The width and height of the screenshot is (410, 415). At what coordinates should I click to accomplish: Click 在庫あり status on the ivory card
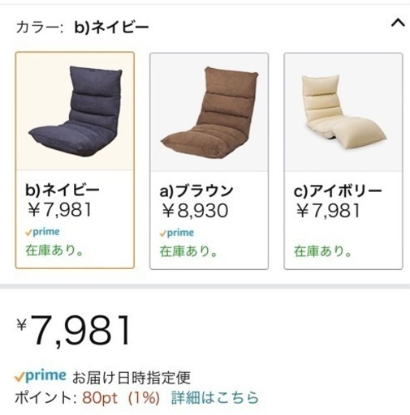322,251
